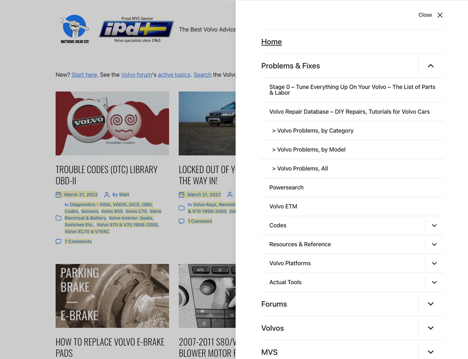Viewport: 468px width, 359px height.
Task: Expand the Volvos menu section
Action: click(431, 328)
